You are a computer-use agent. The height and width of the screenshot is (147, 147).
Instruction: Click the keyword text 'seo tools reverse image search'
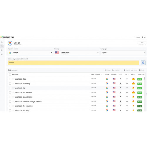click(28, 101)
